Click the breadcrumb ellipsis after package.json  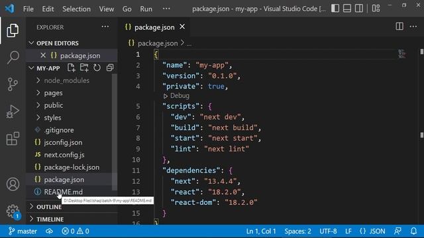(189, 44)
